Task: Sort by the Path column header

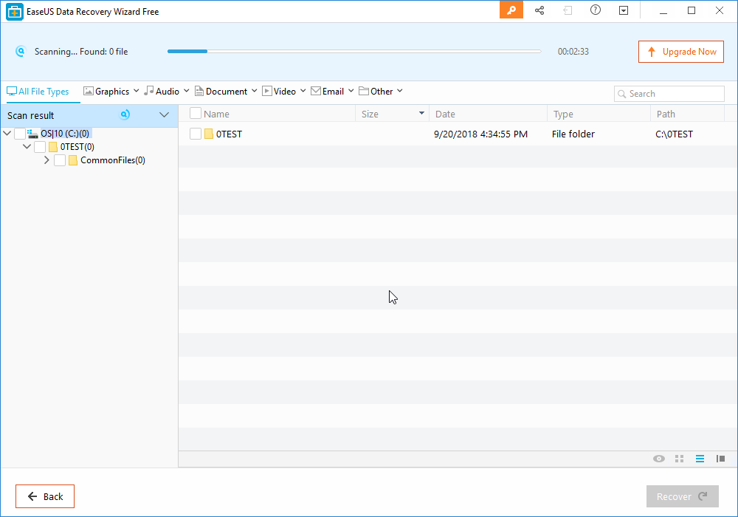Action: click(666, 114)
